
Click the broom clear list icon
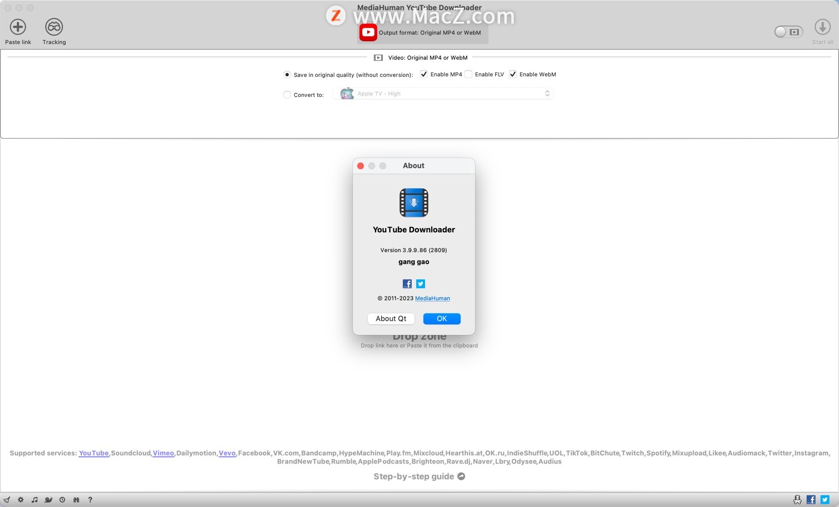7,500
